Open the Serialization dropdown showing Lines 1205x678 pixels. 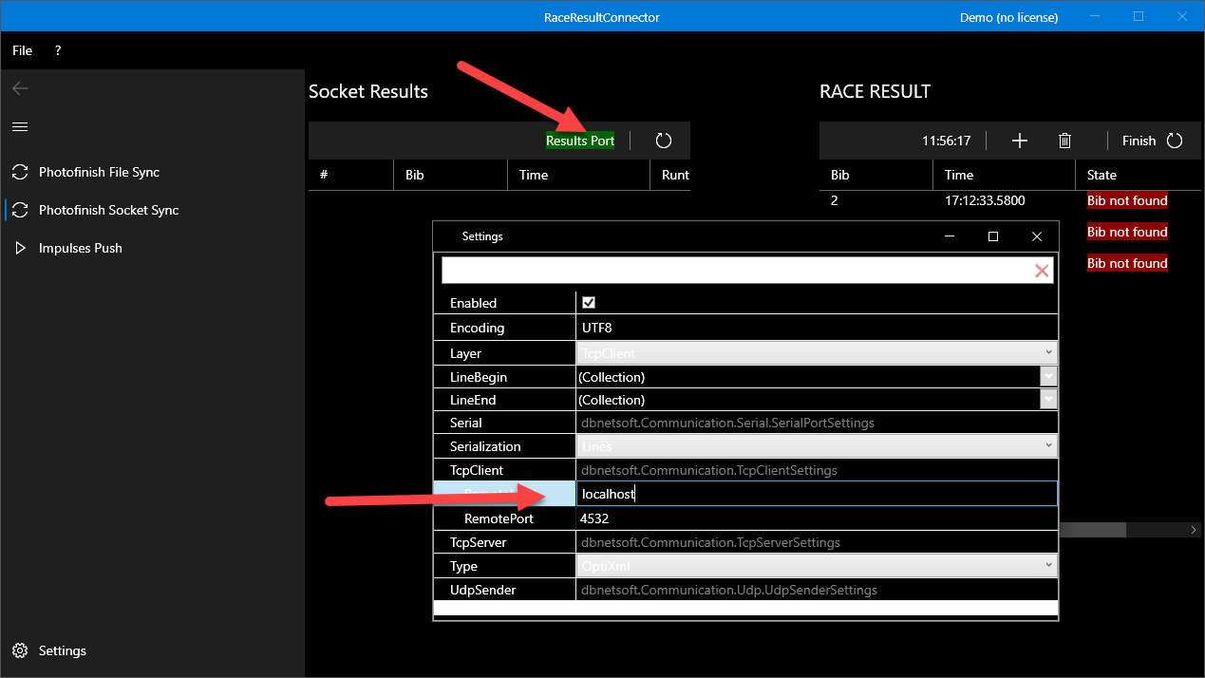coord(817,445)
